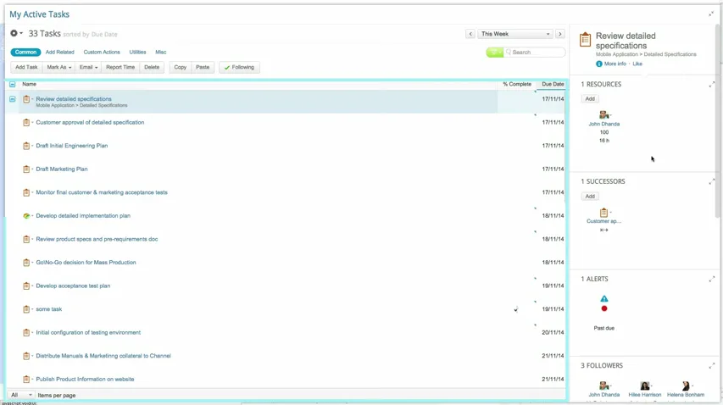
Task: Click the task icon for Go\No-Go decision row
Action: coord(26,262)
